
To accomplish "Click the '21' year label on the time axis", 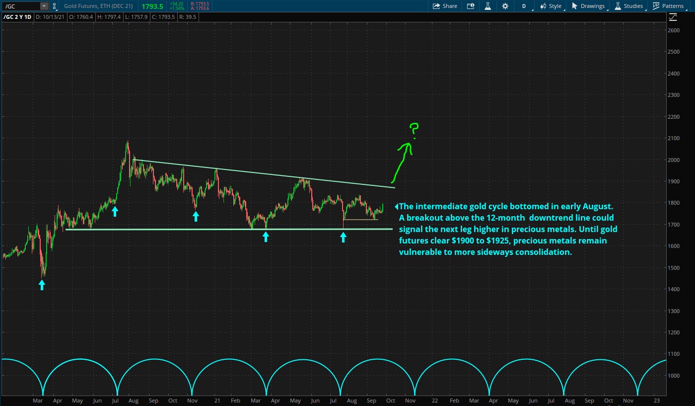I will 217,401.
